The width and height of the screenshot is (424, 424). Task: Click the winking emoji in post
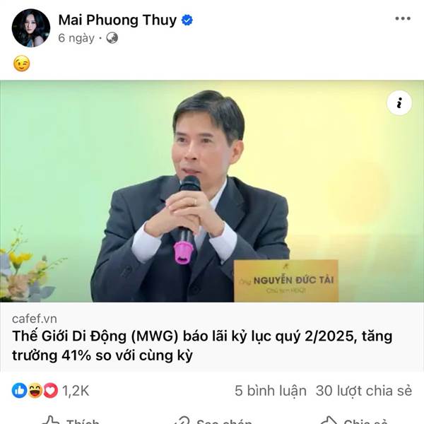(x=21, y=64)
